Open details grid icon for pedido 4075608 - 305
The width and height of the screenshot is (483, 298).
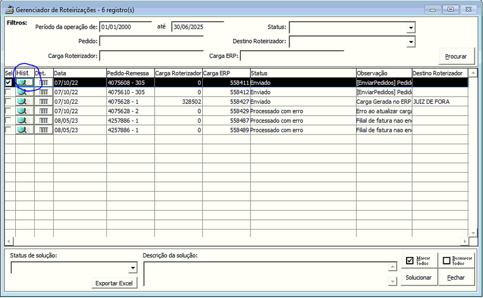click(x=44, y=82)
